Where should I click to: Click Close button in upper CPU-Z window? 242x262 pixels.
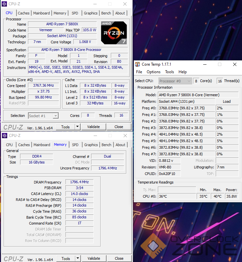119,127
